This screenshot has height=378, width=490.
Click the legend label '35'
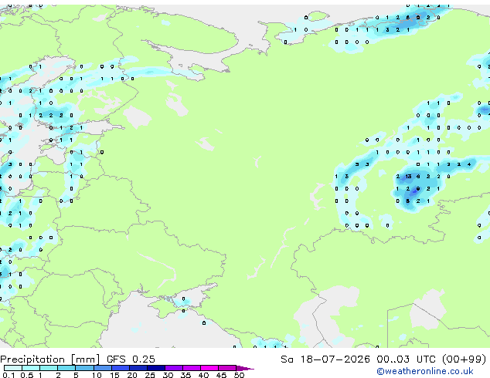click(x=185, y=375)
